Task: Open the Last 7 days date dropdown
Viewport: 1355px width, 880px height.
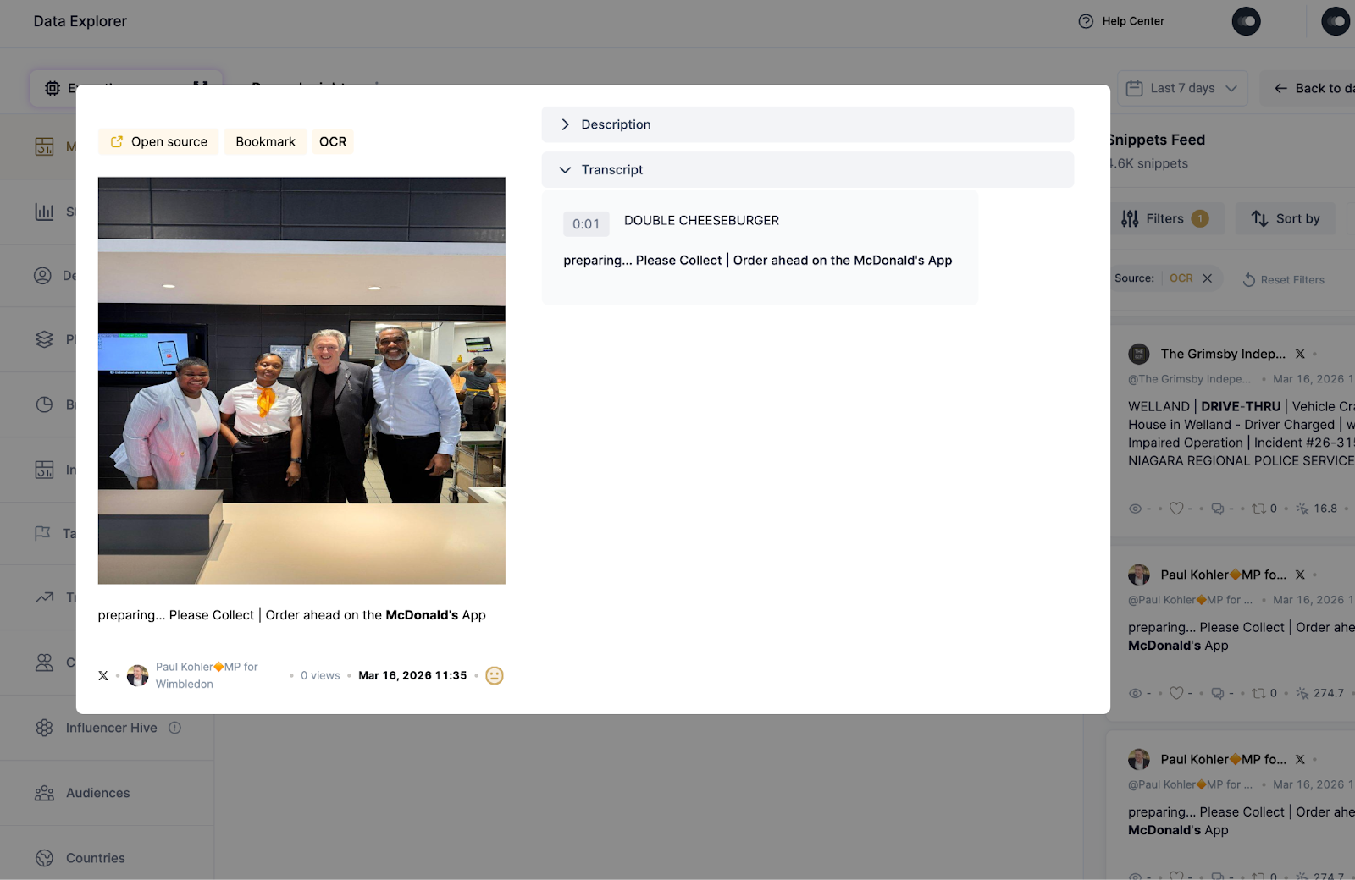Action: tap(1182, 88)
